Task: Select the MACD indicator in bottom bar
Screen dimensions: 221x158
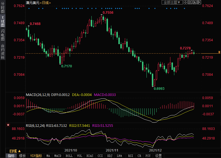Action: [58, 156]
